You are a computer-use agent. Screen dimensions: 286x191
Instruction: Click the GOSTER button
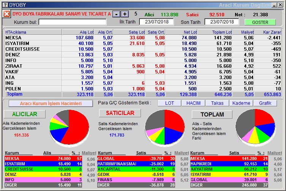[260, 22]
